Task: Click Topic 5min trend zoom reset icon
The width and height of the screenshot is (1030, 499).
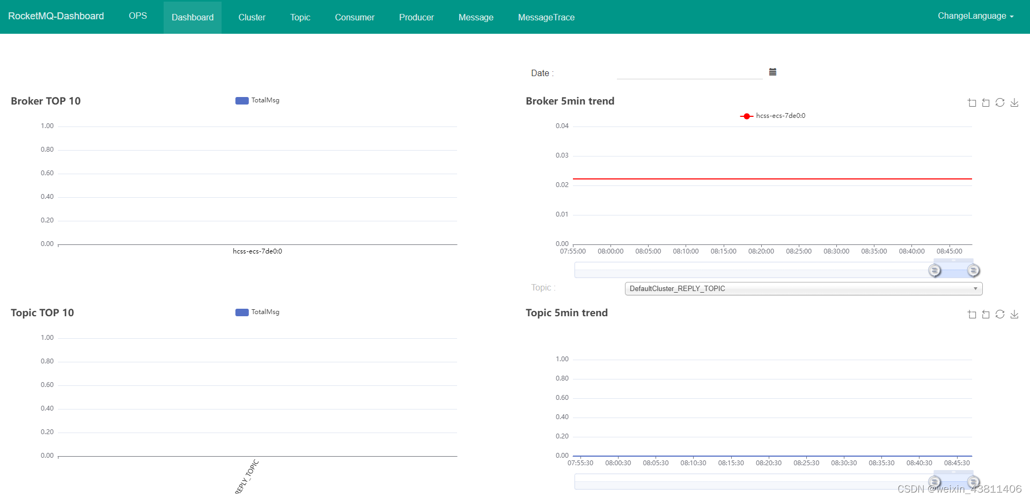Action: [986, 314]
